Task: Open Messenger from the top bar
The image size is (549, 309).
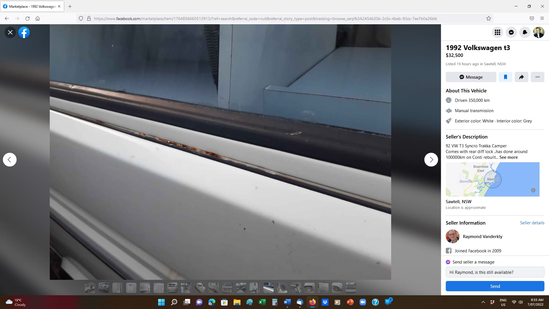Action: tap(511, 32)
